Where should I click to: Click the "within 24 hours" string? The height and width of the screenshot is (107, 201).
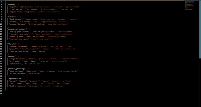(x=49, y=9)
